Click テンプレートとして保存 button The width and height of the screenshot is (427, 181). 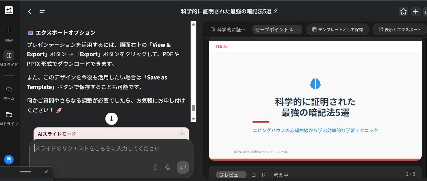pos(338,30)
